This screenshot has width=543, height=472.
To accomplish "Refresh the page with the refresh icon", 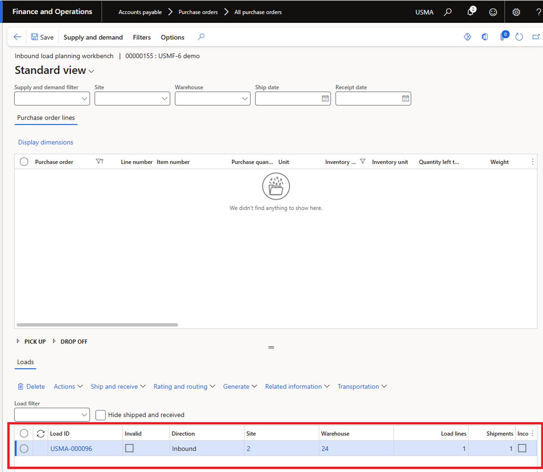I will pyautogui.click(x=519, y=37).
